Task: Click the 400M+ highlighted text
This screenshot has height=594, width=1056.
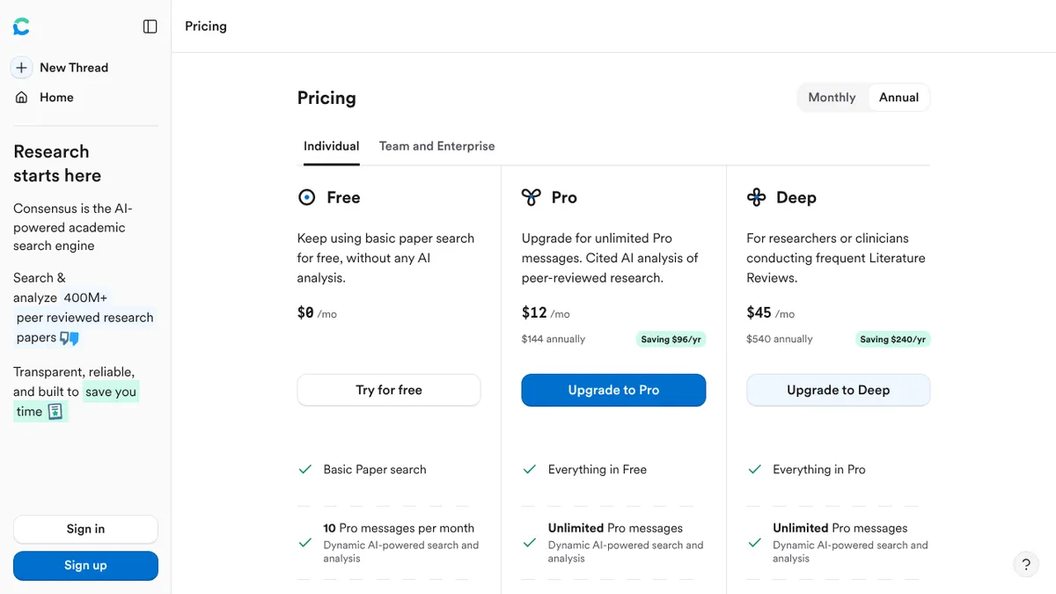Action: pos(85,297)
